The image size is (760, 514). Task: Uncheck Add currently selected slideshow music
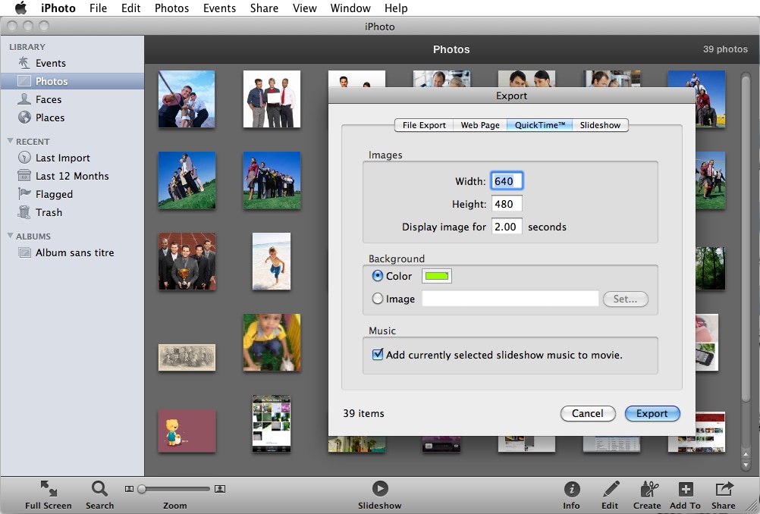(377, 354)
